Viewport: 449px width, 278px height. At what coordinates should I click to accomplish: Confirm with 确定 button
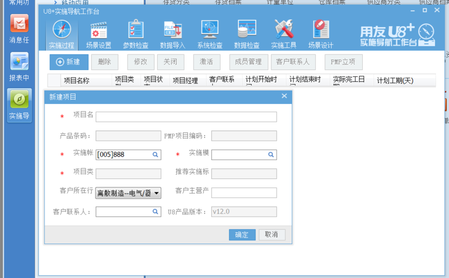(242, 235)
